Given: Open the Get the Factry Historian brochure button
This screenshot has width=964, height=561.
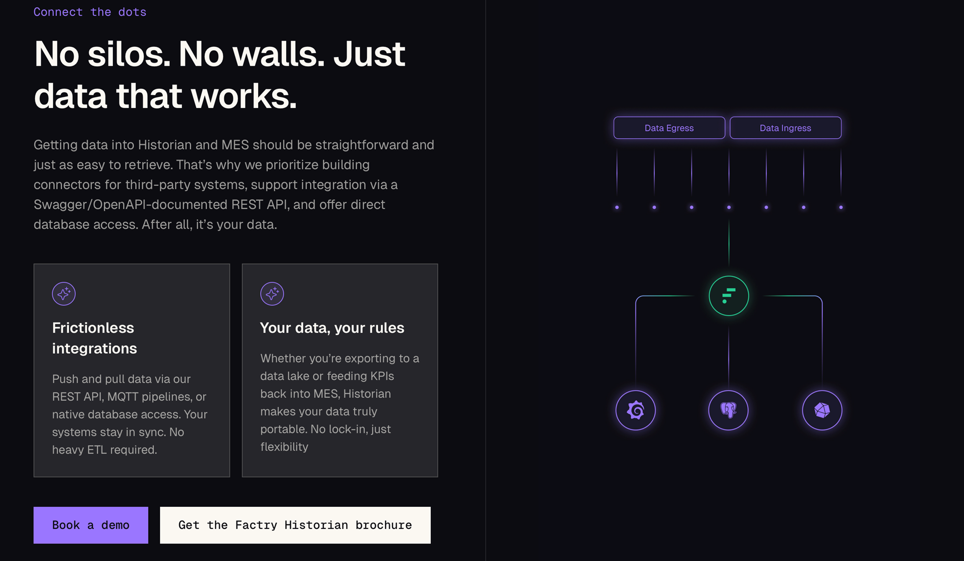Looking at the screenshot, I should [295, 525].
